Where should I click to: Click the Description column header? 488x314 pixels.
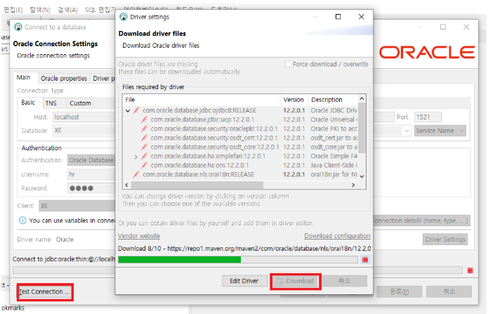click(x=333, y=100)
